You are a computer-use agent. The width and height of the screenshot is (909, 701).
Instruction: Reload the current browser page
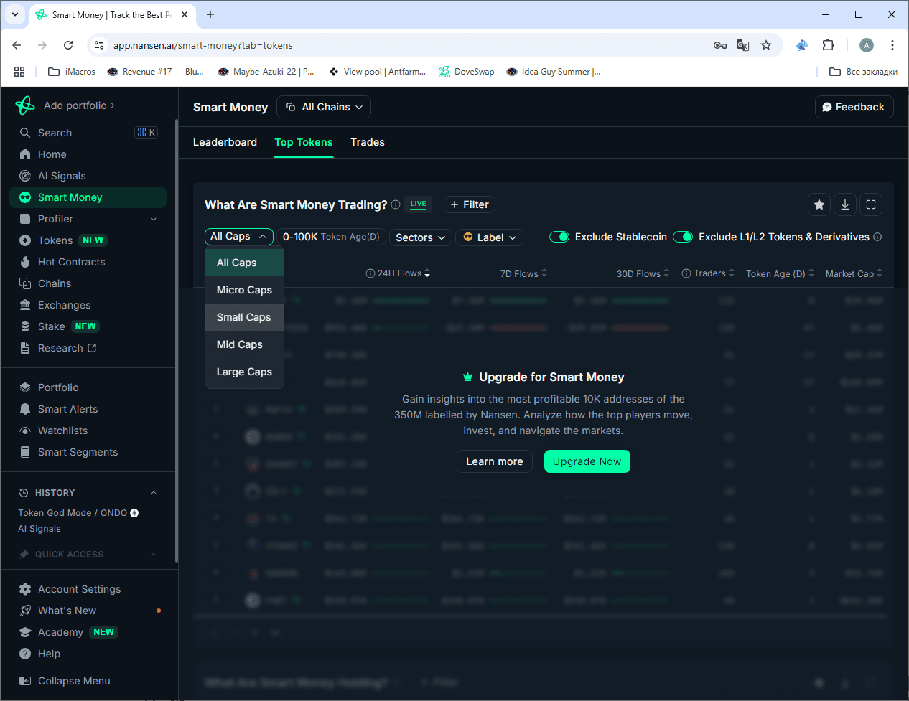(x=68, y=45)
